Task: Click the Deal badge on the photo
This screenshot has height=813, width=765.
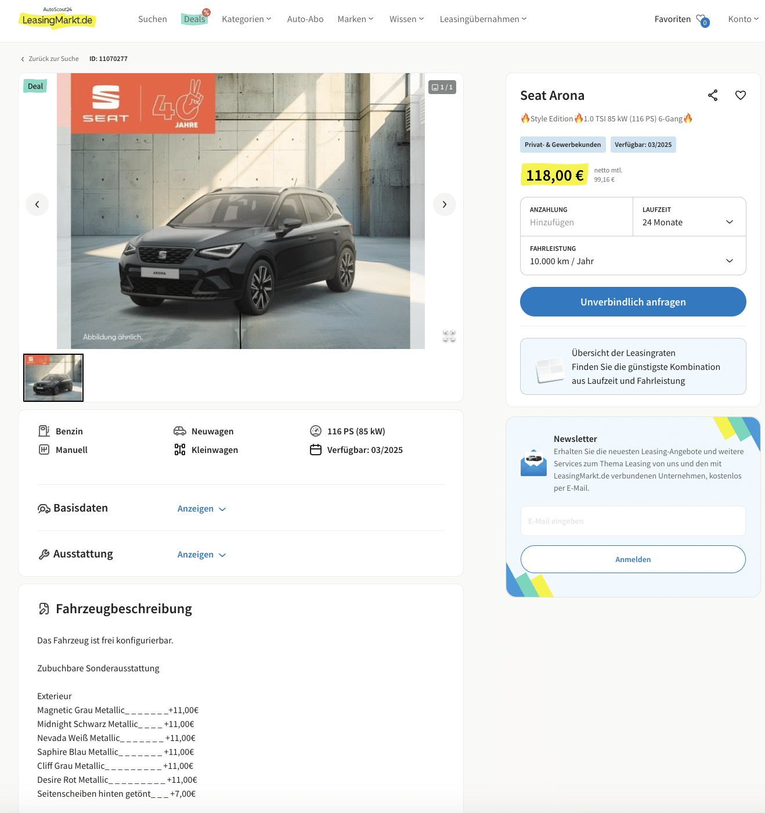Action: click(x=35, y=86)
